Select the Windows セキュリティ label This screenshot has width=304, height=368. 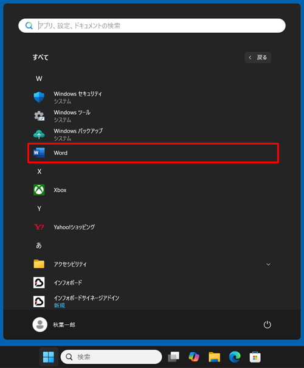click(78, 94)
